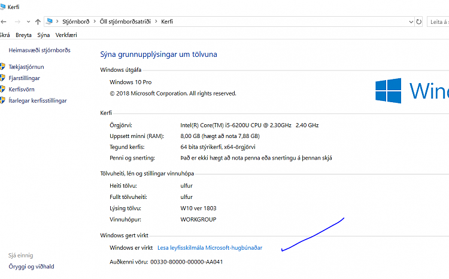The image size is (449, 279).
Task: Open Tækjastjórnun from the sidebar
Action: 26,67
